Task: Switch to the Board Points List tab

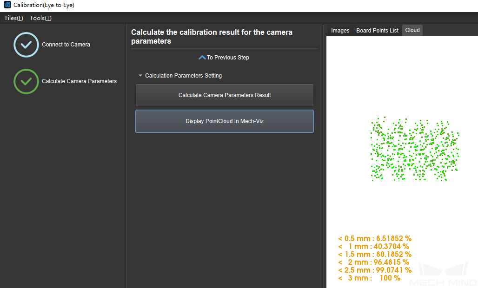Action: coord(377,31)
